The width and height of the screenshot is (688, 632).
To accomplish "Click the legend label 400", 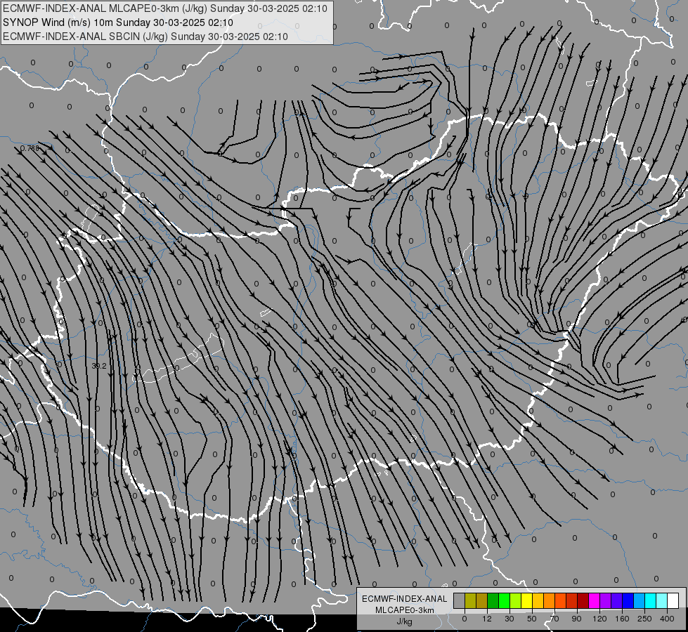I will [667, 619].
